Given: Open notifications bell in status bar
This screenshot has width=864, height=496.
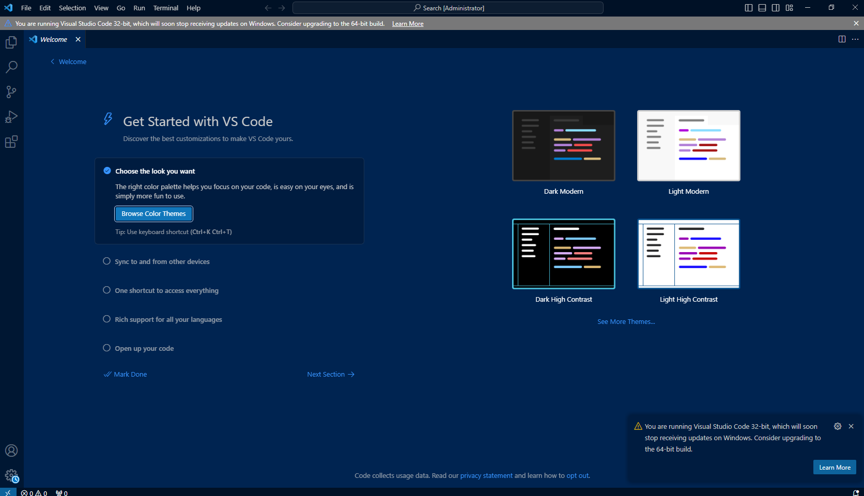Looking at the screenshot, I should 856,493.
